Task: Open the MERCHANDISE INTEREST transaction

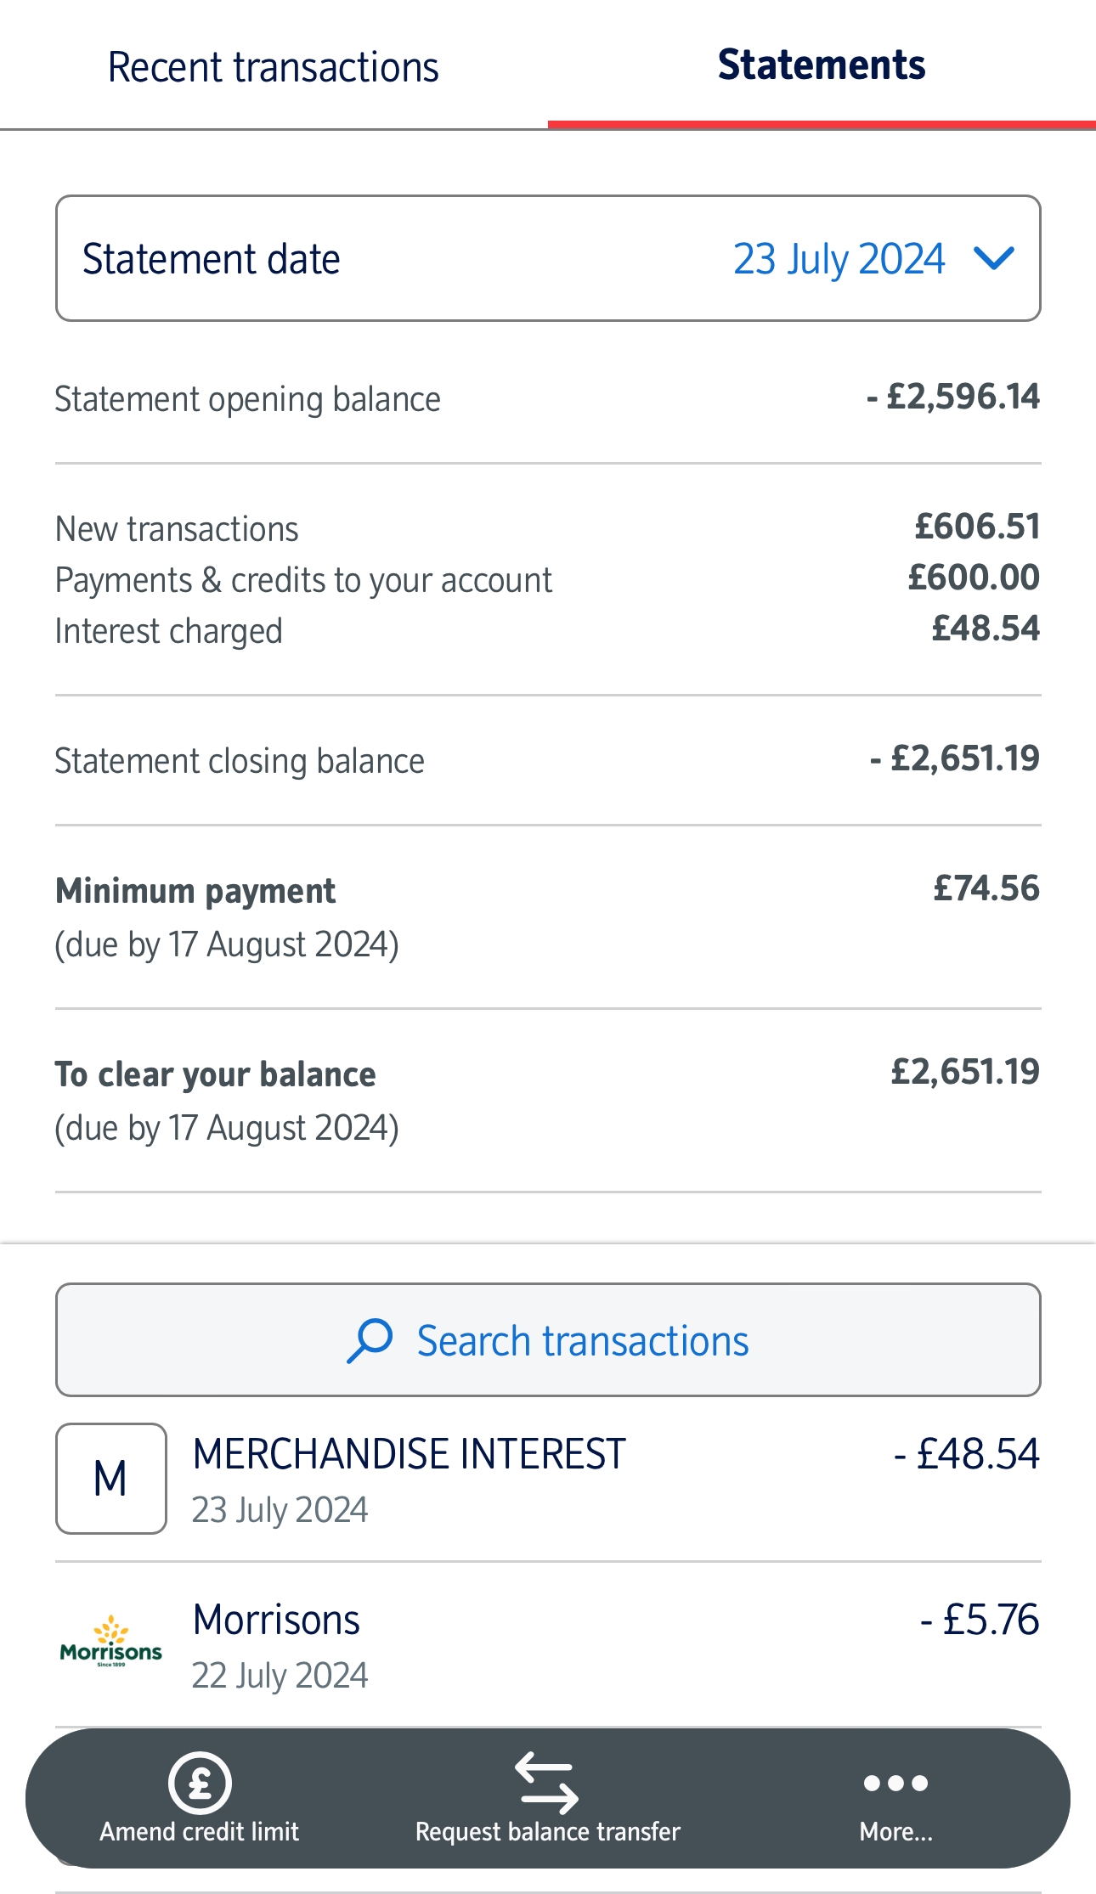Action: [548, 1479]
